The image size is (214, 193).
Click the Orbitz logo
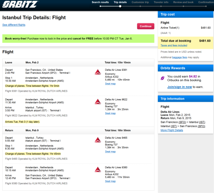pos(20,4)
